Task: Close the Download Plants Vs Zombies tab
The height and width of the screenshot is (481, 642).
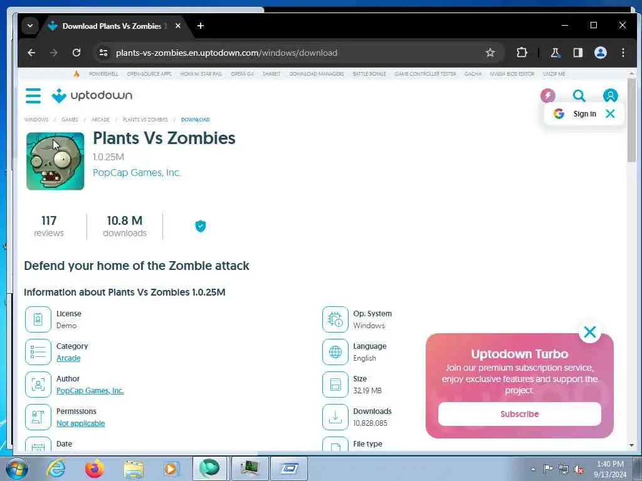Action: 178,26
